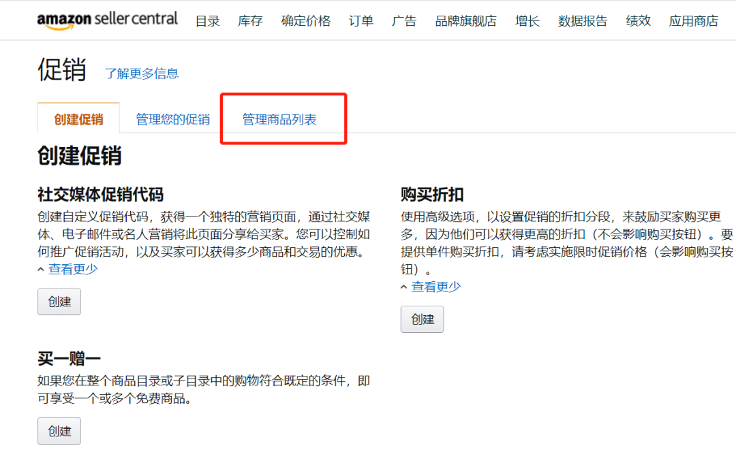Collapse 查看更多 under 购买折扣
736x450 pixels.
point(435,287)
